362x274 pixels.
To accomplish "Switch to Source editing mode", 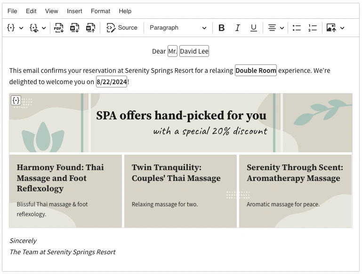I will point(122,28).
